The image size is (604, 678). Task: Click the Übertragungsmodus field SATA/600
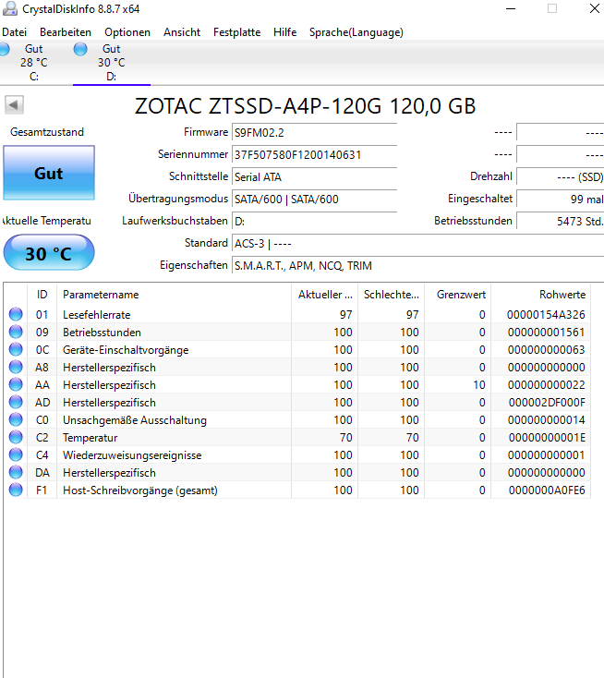coord(314,199)
